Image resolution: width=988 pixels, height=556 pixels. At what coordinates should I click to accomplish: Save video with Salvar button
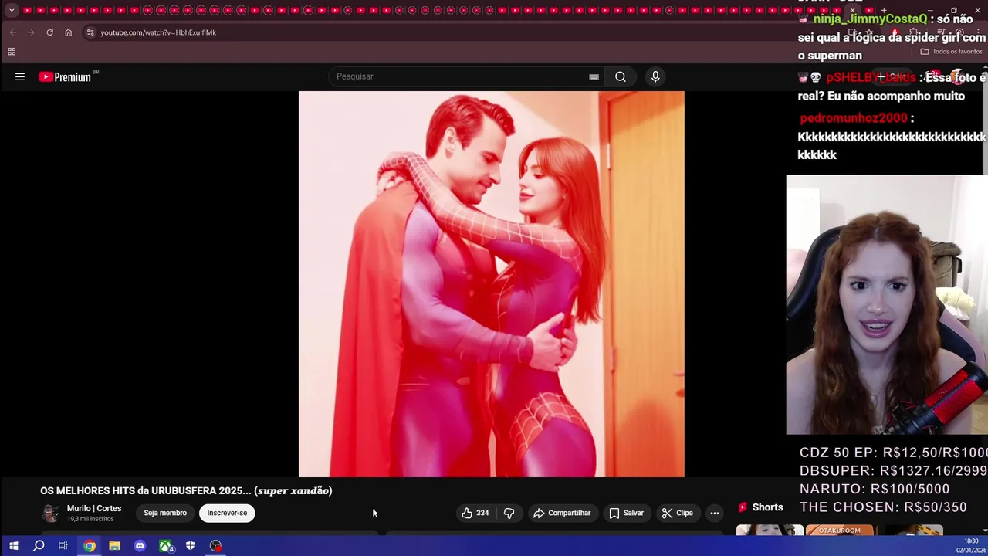tap(626, 513)
